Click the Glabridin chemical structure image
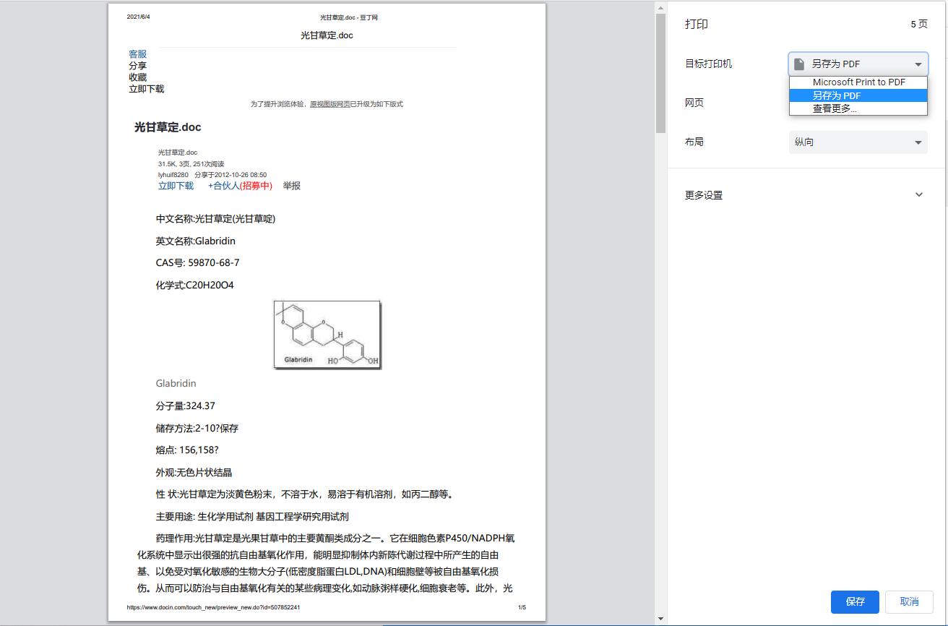Screen dimensions: 948x626 pos(327,335)
